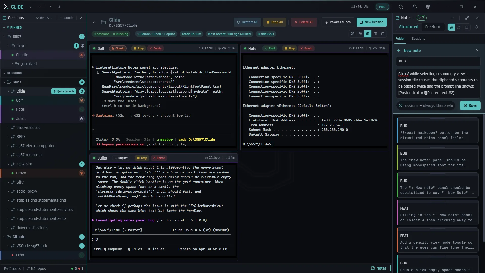Click the Delete All button

point(304,22)
